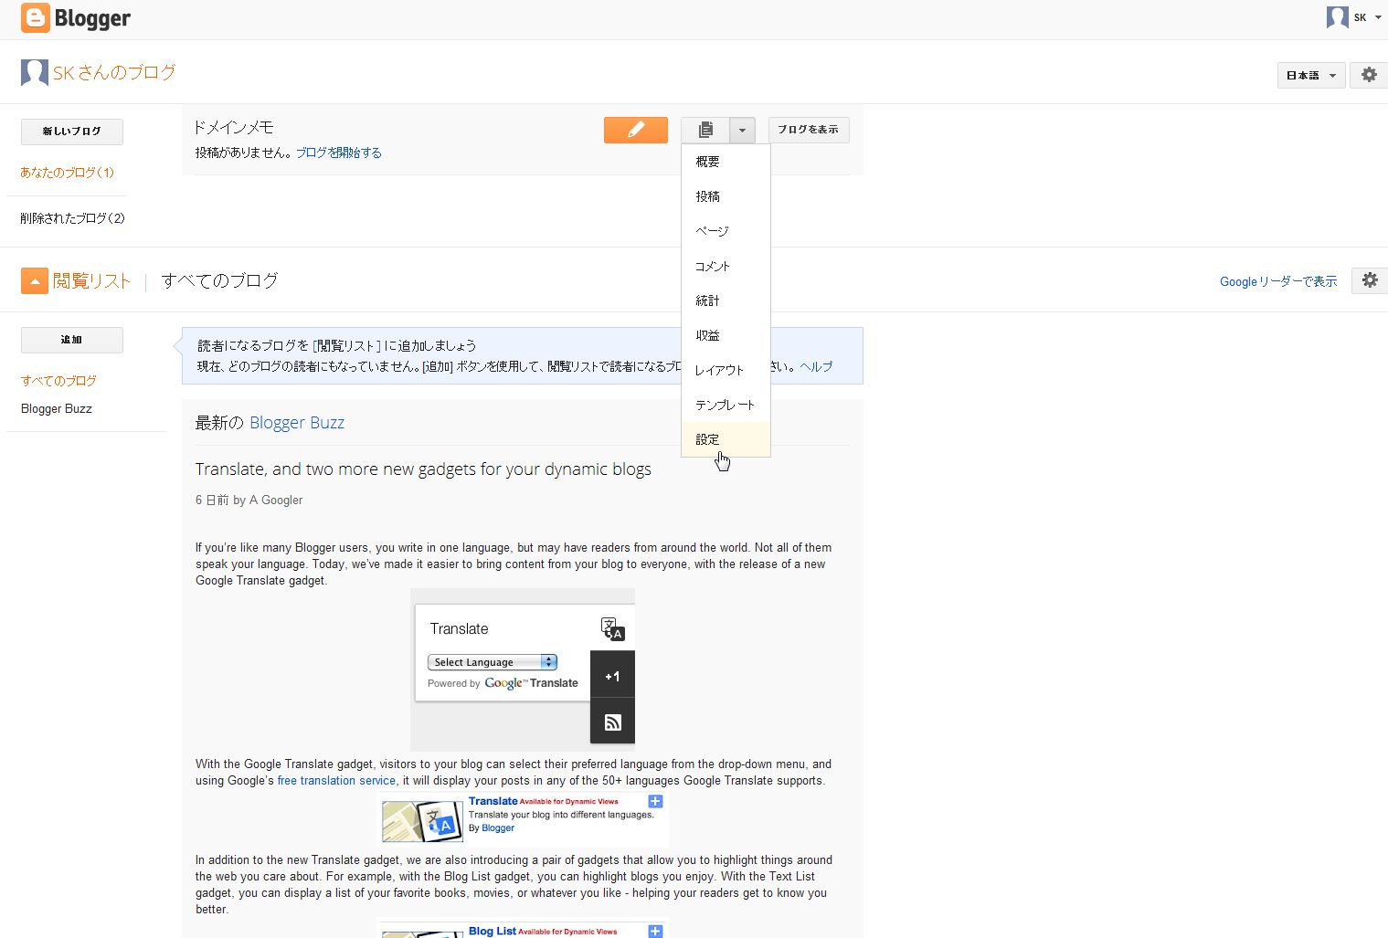Viewport: 1388px width, 938px height.
Task: Click the Translate Dynamic Views banner image
Action: [x=523, y=819]
